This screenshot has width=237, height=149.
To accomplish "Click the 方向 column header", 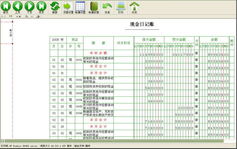I will (197, 43).
